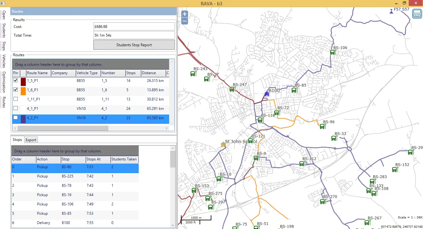423x229 pixels.
Task: Click the Students Stop Report button
Action: [134, 45]
